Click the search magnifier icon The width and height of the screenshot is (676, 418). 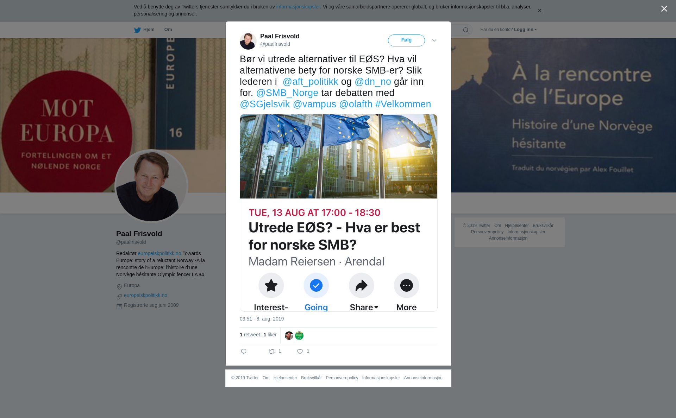[466, 30]
